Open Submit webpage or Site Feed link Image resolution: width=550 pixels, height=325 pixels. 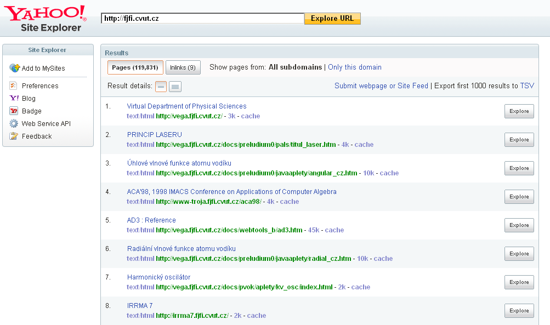381,85
